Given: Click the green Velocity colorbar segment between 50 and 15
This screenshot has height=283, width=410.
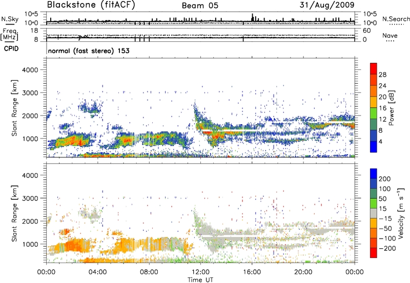Looking at the screenshot, I should [374, 203].
